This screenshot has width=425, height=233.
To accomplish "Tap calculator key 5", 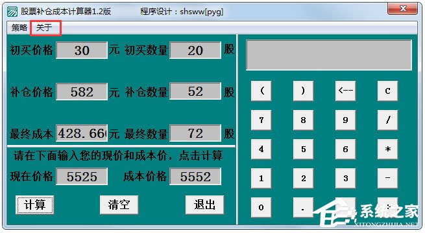I will point(303,150).
